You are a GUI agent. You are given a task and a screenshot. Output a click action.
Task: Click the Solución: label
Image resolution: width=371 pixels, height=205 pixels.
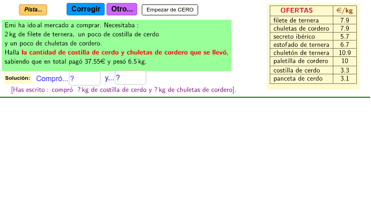coord(17,78)
